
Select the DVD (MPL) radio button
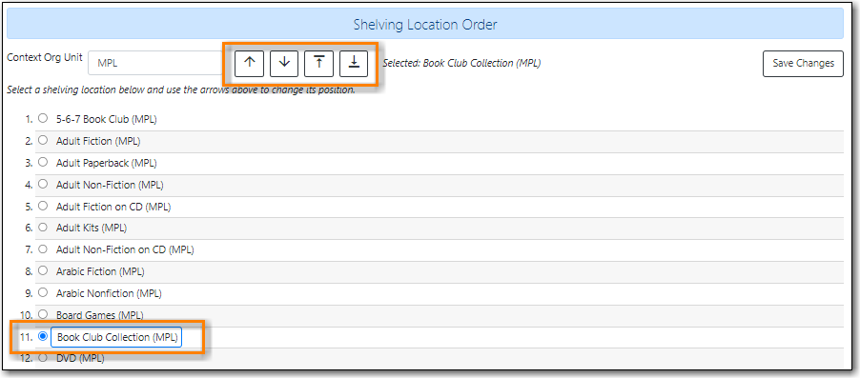click(x=43, y=358)
